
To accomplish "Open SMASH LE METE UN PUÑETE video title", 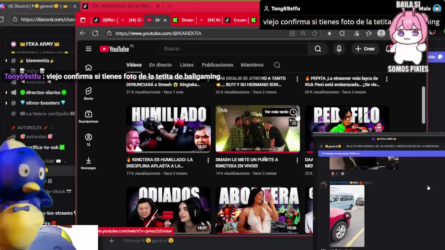I will pos(247,163).
